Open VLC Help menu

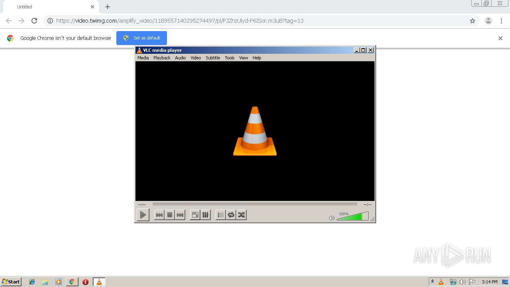(257, 58)
